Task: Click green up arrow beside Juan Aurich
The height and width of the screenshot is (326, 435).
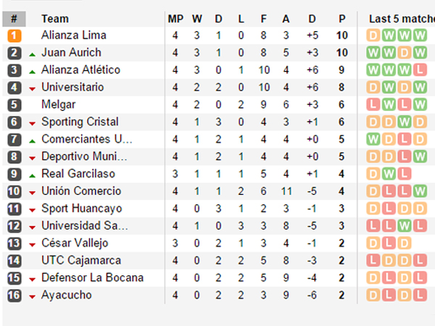Action: pos(32,54)
